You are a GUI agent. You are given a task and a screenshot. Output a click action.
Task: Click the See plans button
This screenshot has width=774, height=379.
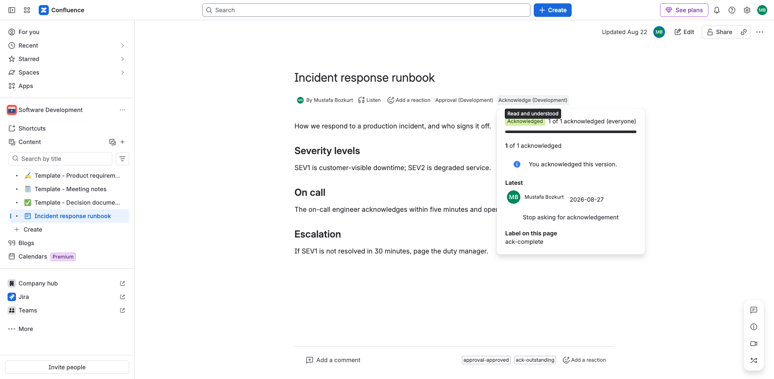(x=684, y=10)
